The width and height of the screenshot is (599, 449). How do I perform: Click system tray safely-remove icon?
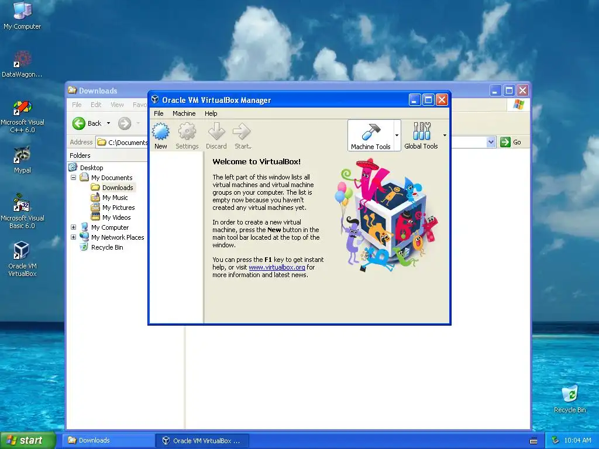coord(556,440)
